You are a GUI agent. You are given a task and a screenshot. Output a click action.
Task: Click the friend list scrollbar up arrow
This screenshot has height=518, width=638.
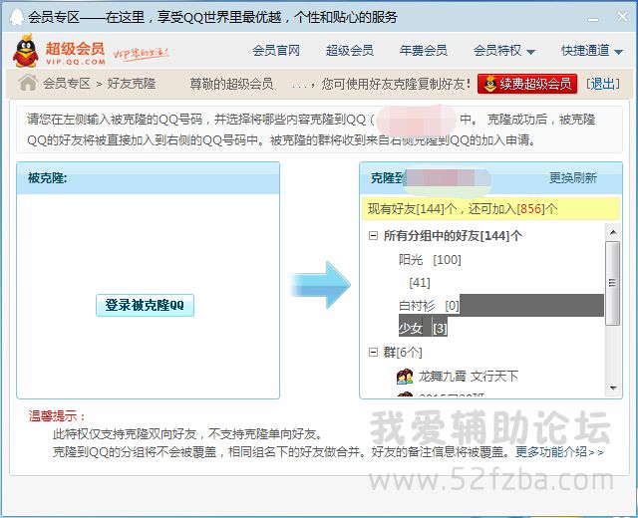tap(613, 232)
